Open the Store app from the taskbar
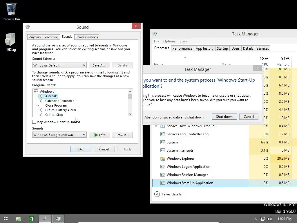 [x=31, y=219]
